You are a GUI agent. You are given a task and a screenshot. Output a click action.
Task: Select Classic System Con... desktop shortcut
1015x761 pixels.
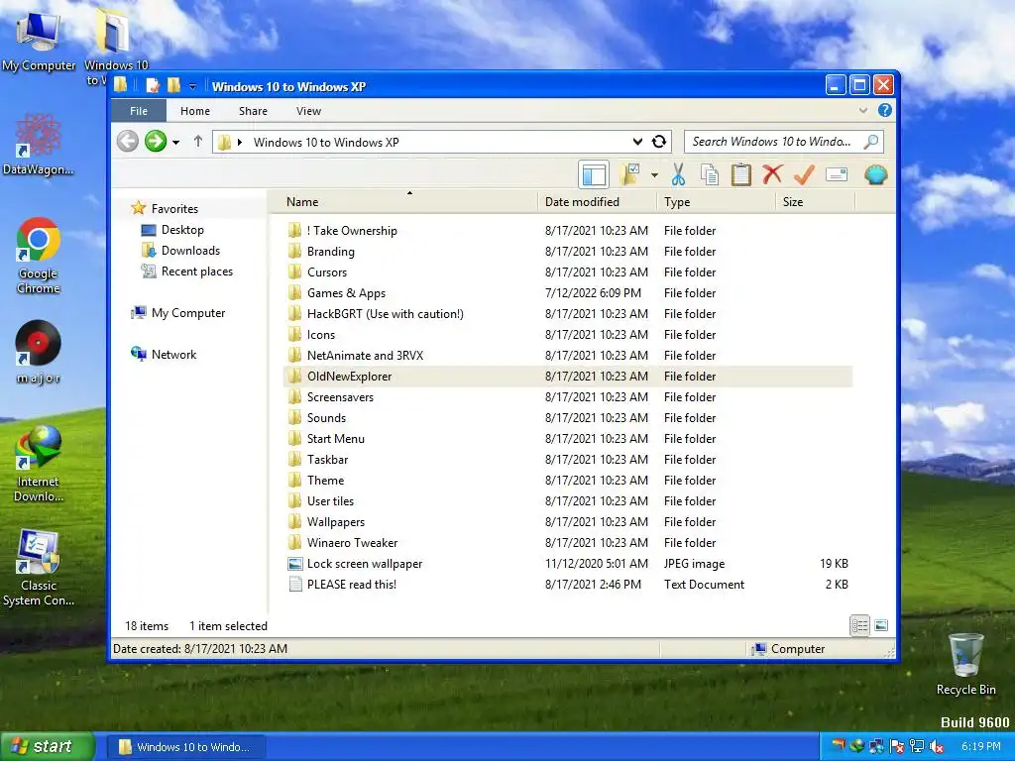pyautogui.click(x=39, y=568)
